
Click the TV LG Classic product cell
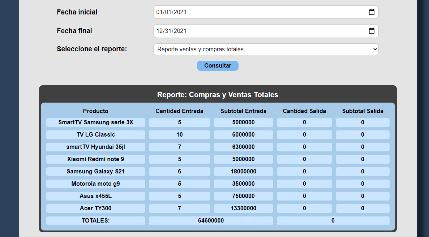click(x=95, y=135)
